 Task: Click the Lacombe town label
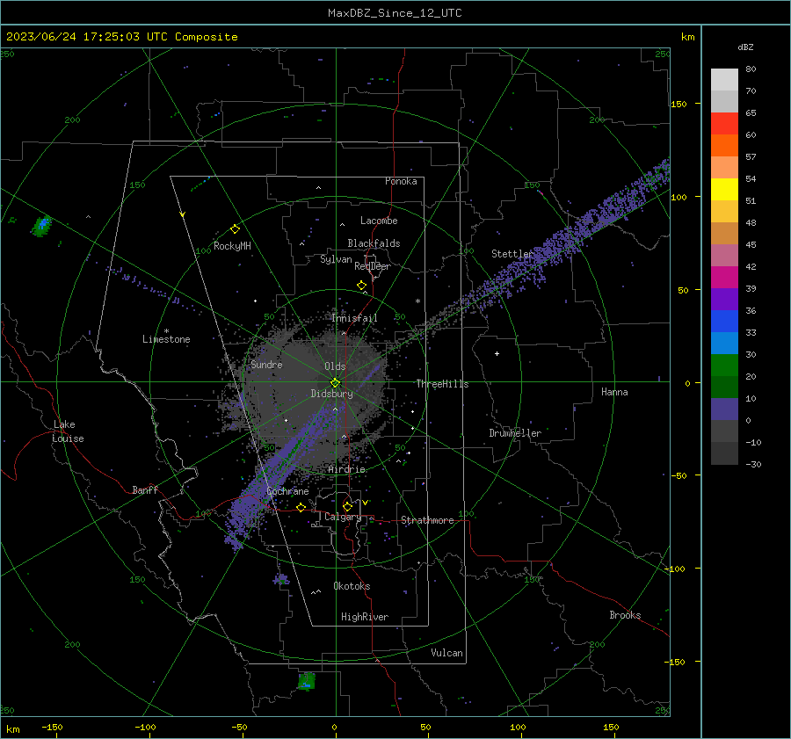click(379, 221)
